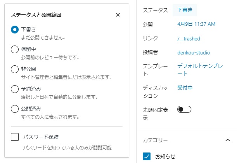The image size is (237, 163).
Task: Open the デフォルトテンプレート template selector
Action: point(200,70)
